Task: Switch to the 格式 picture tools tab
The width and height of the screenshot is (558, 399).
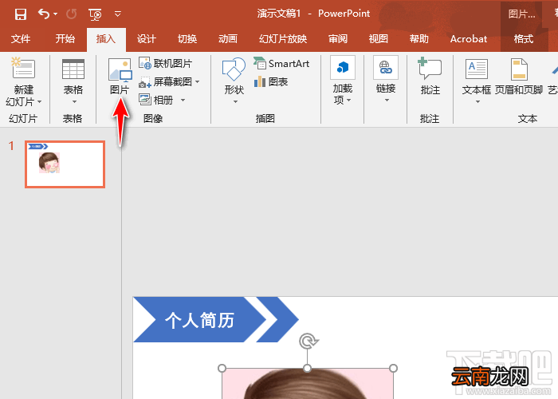Action: (524, 38)
